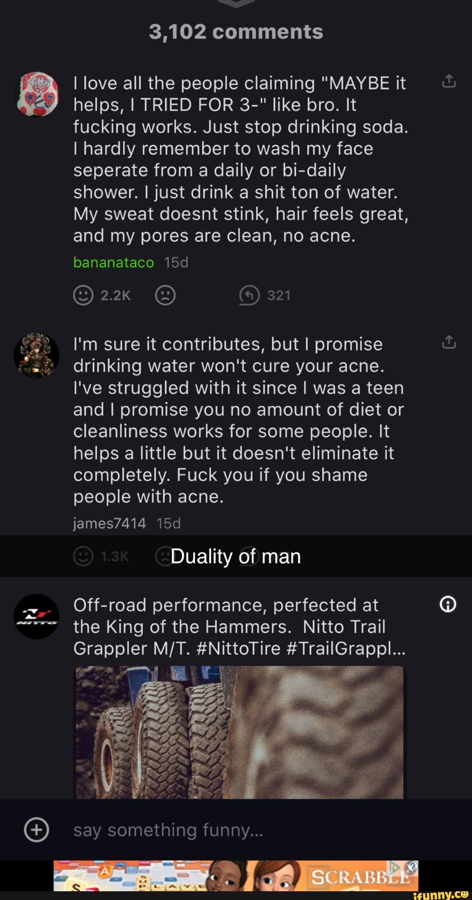Tap the 3,102 comments header
472x900 pixels.
[236, 32]
